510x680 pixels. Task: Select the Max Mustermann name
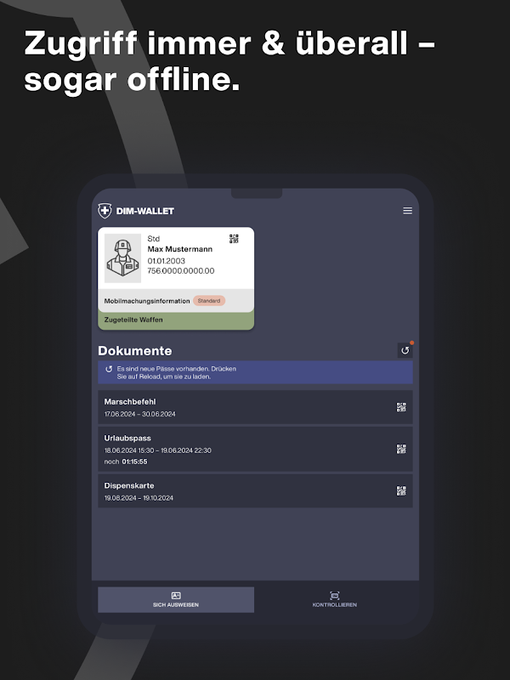tap(180, 249)
